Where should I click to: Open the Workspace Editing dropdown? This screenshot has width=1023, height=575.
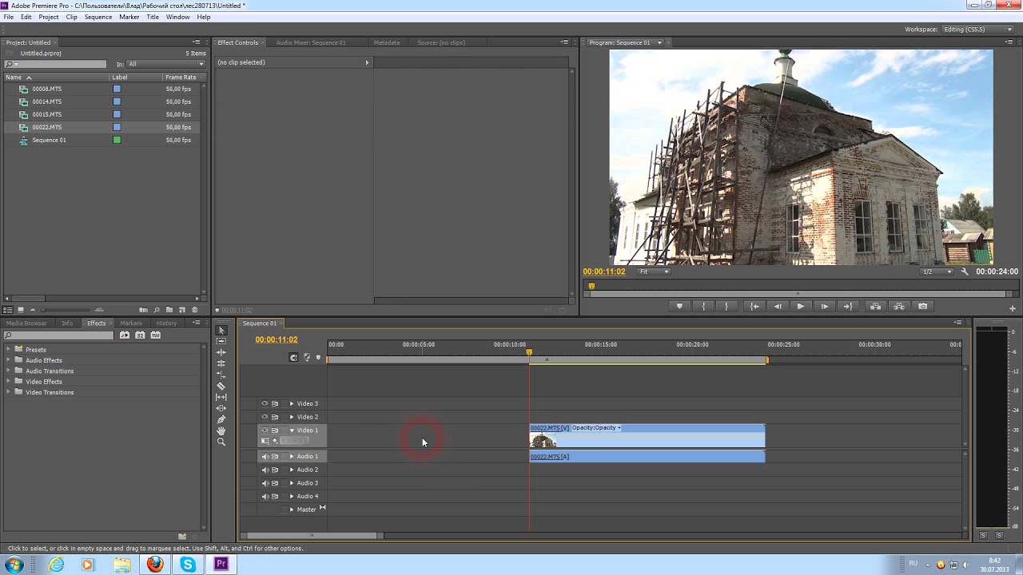pyautogui.click(x=978, y=30)
